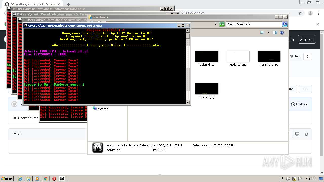Click 'Anonymous DoSer.exe' name in details pane
This screenshot has height=182, width=324.
(123, 145)
